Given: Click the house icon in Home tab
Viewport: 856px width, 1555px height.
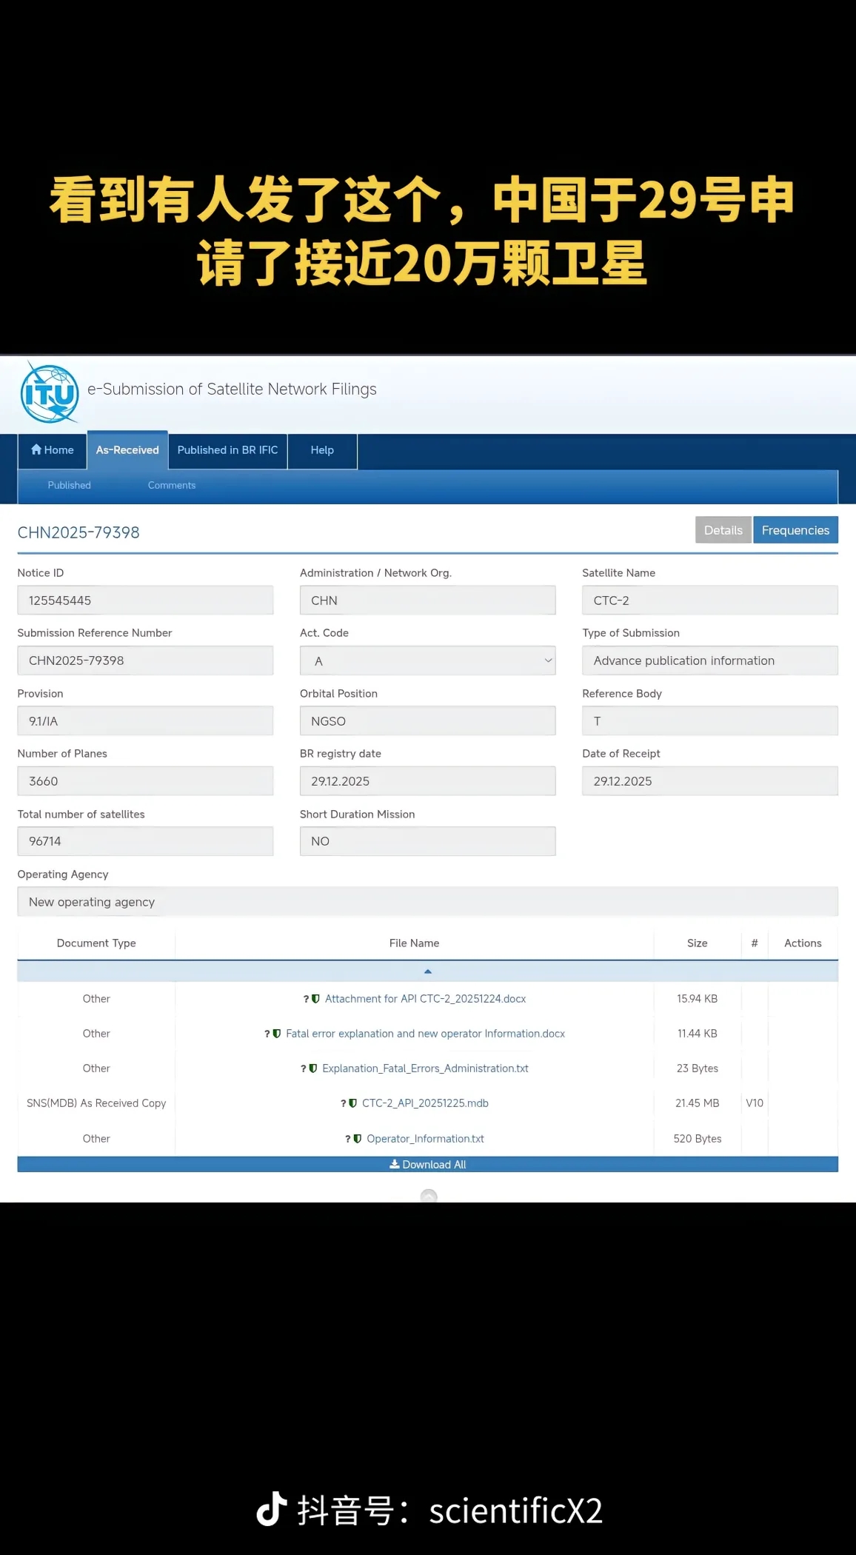Looking at the screenshot, I should point(36,449).
